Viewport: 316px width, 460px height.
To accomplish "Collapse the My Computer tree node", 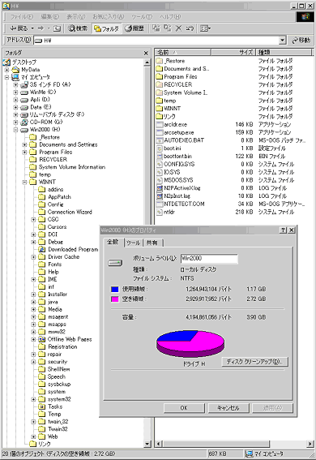I will 6,77.
